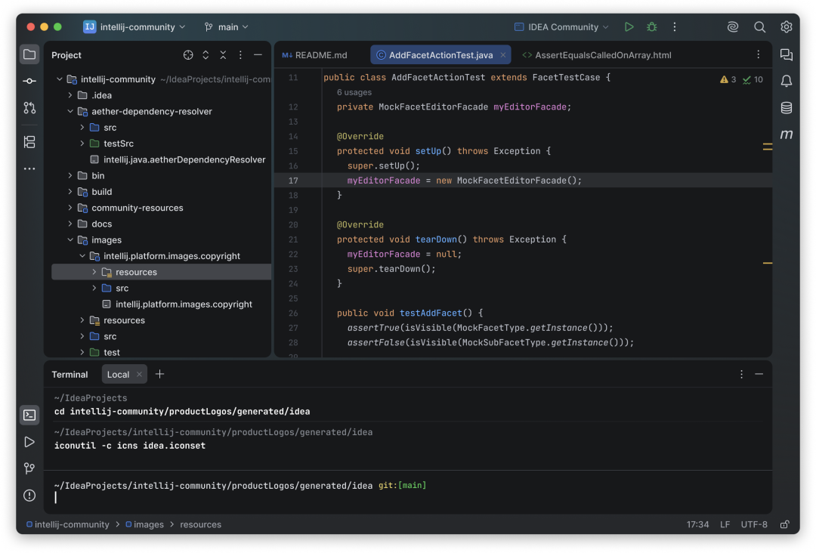Open the Notifications bell icon
This screenshot has width=816, height=553.
pos(787,81)
